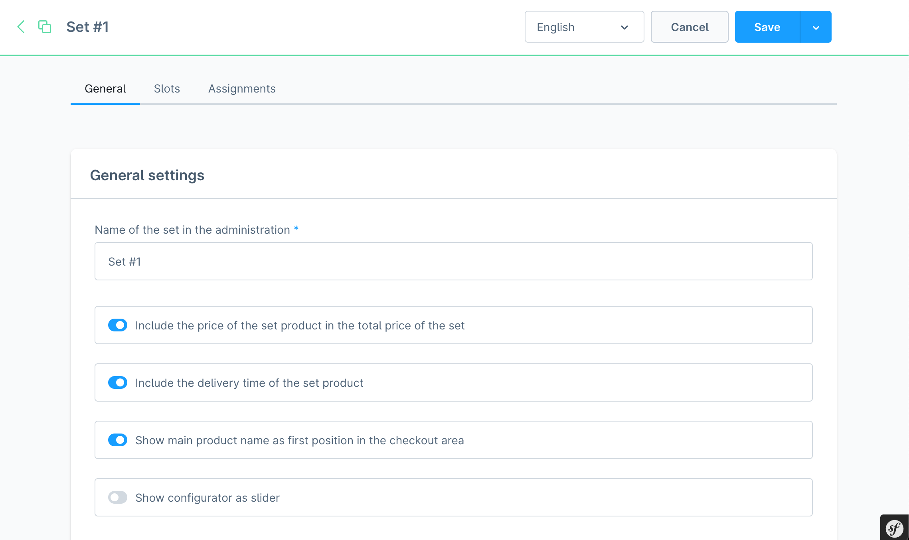The image size is (909, 540).
Task: Click the Save button
Action: click(767, 27)
